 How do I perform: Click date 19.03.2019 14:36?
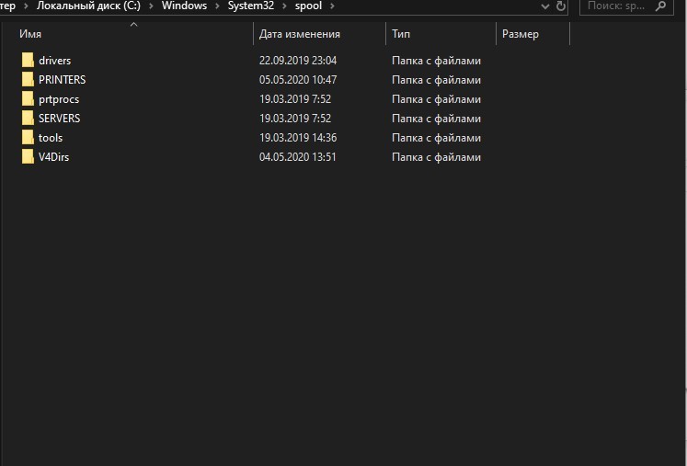click(x=298, y=138)
